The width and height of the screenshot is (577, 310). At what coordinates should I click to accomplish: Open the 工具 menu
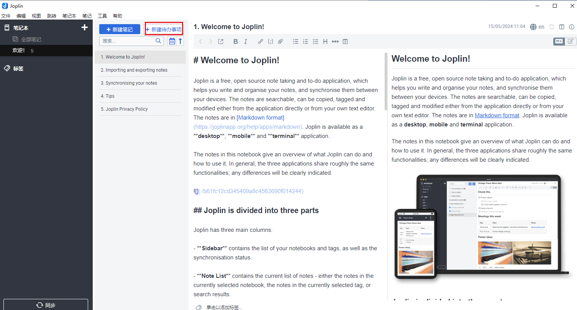pos(102,16)
